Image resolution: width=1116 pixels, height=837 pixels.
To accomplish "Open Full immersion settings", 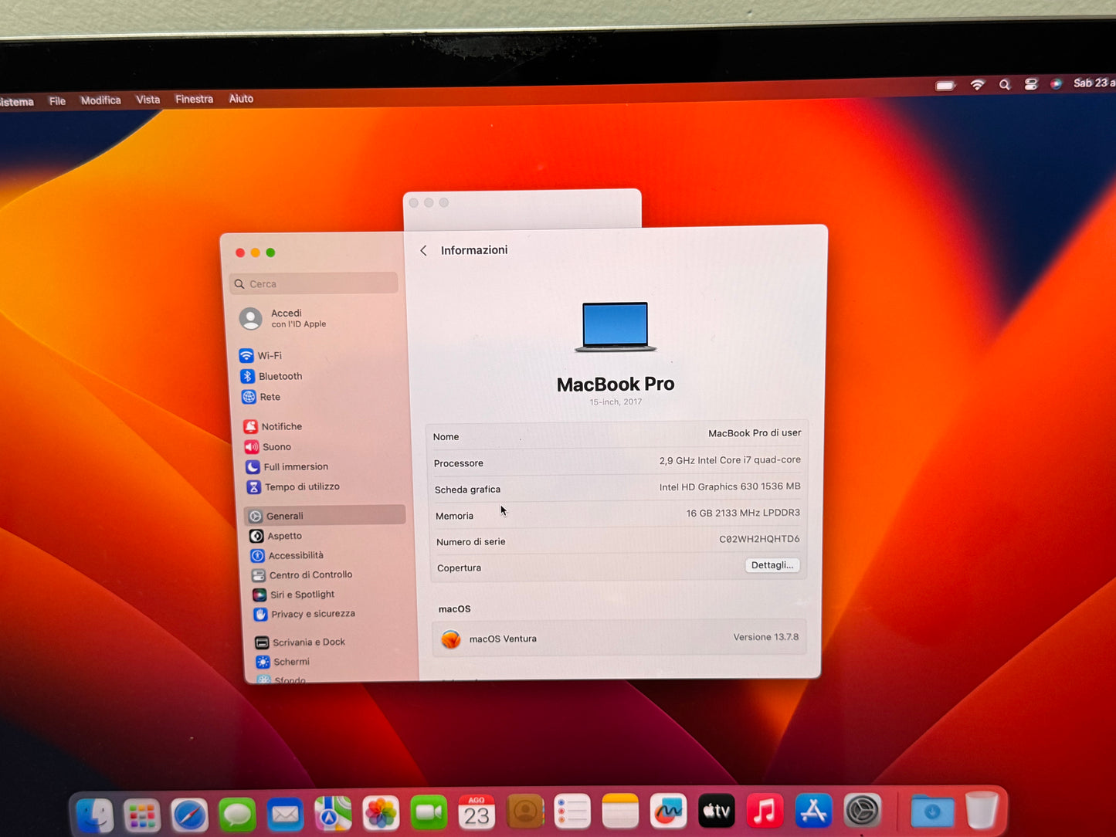I will click(287, 466).
